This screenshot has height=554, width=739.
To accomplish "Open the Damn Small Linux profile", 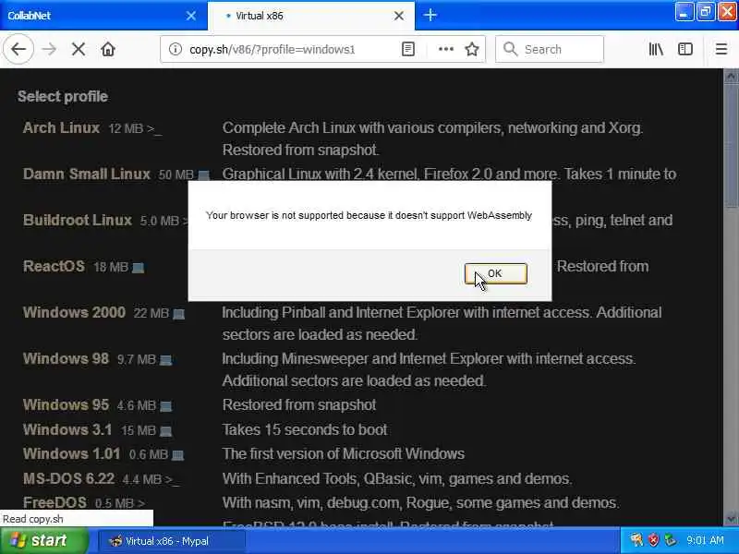I will pos(87,174).
